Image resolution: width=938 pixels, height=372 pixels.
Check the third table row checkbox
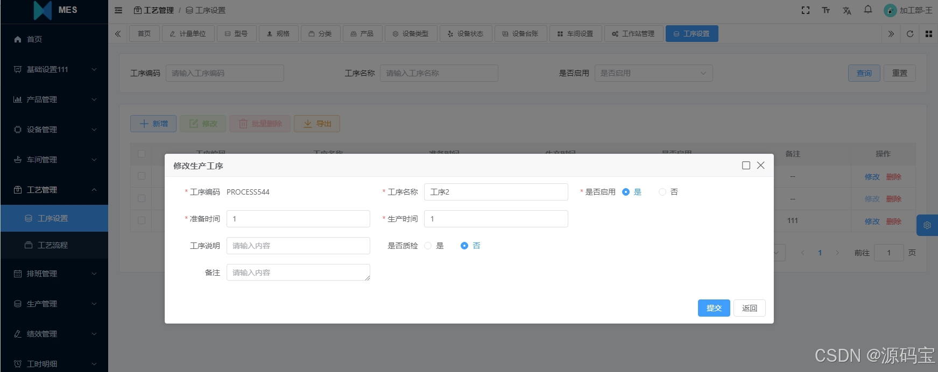142,220
